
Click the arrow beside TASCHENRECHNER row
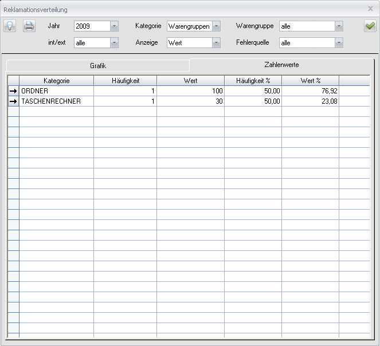click(x=13, y=101)
